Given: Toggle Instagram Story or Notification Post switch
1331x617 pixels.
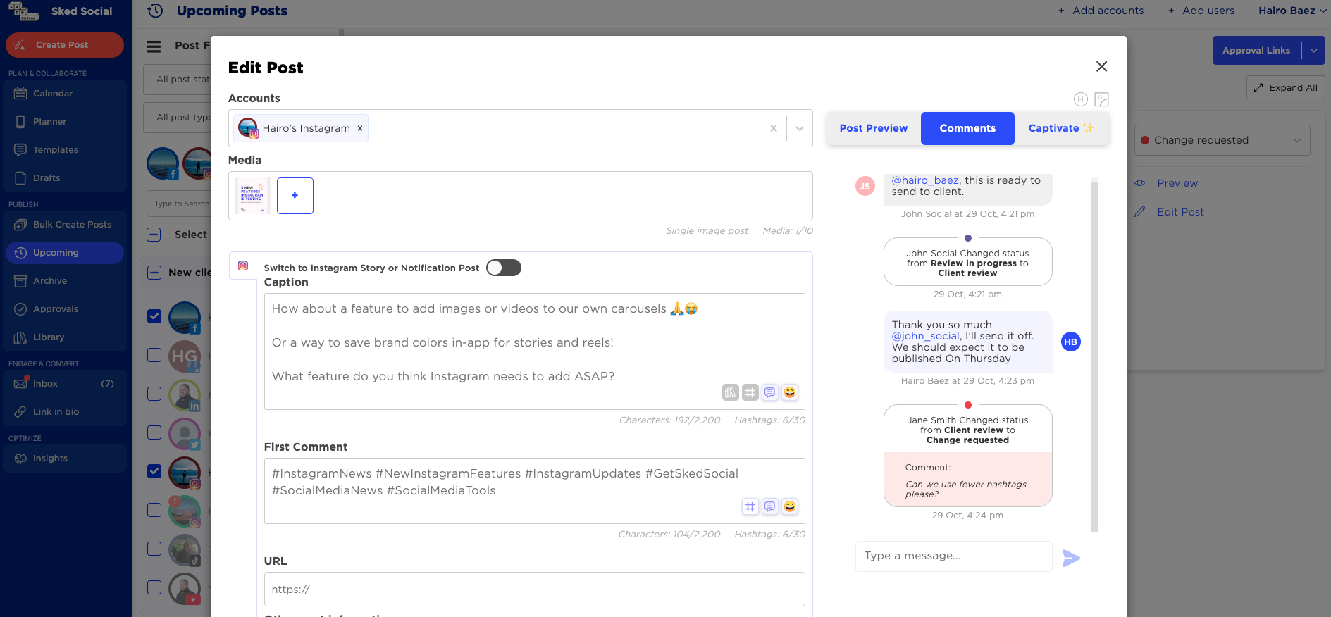Looking at the screenshot, I should tap(503, 268).
